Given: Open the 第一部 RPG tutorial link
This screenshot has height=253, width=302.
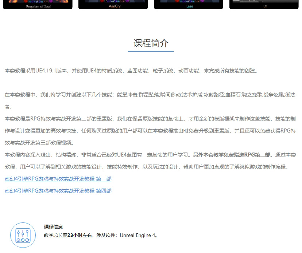Looking at the screenshot, I should 58,179.
